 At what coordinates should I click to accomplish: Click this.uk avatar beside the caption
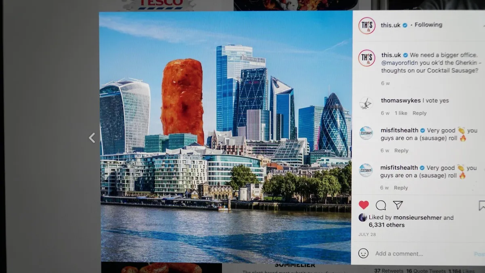367,58
